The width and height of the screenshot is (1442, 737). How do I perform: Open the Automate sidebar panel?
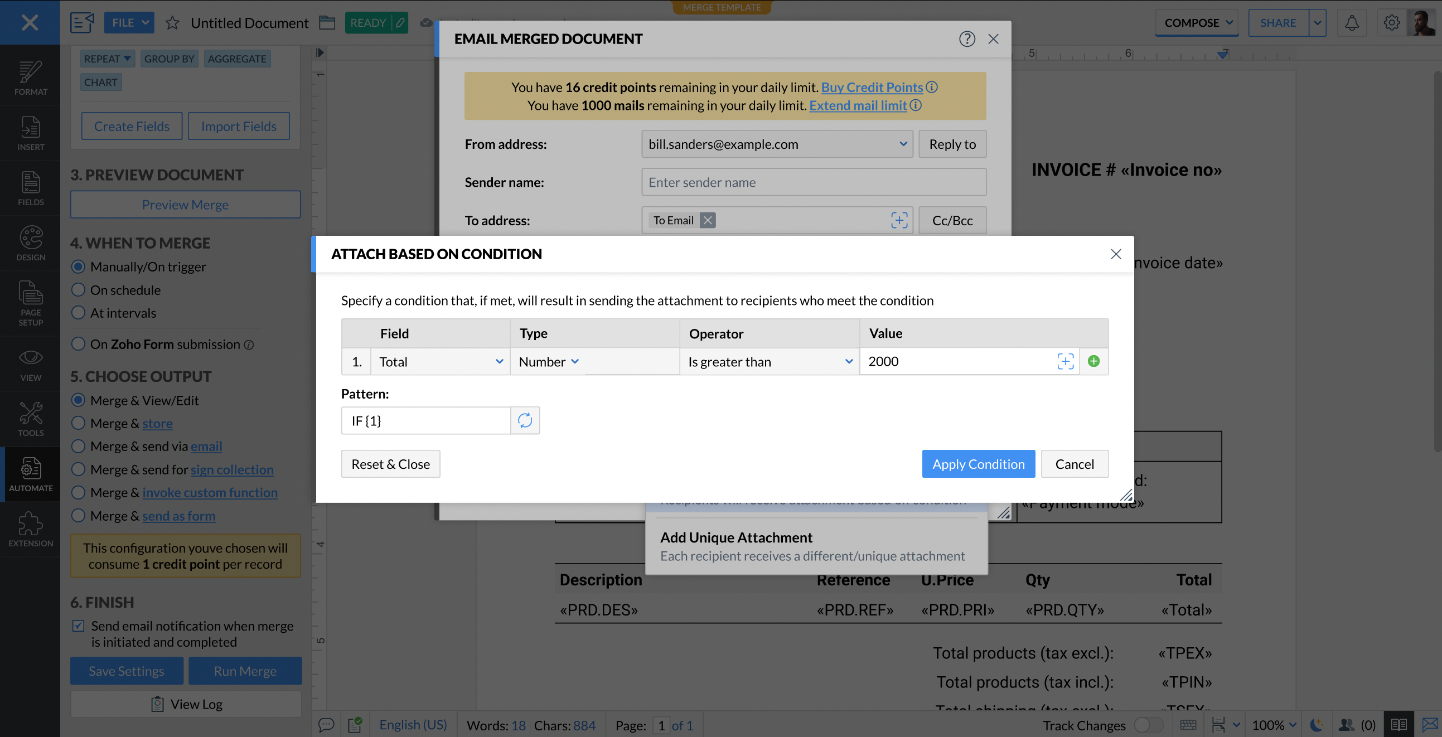[30, 474]
